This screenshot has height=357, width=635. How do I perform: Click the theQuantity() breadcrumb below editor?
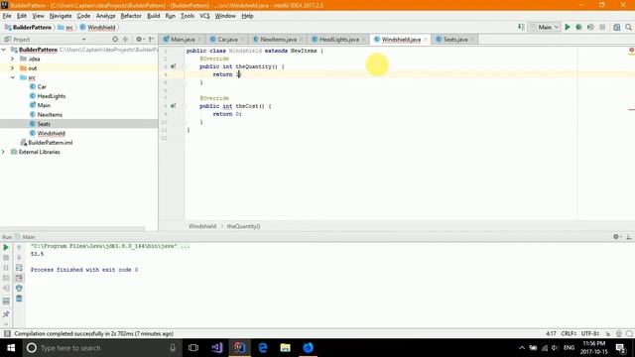[243, 226]
